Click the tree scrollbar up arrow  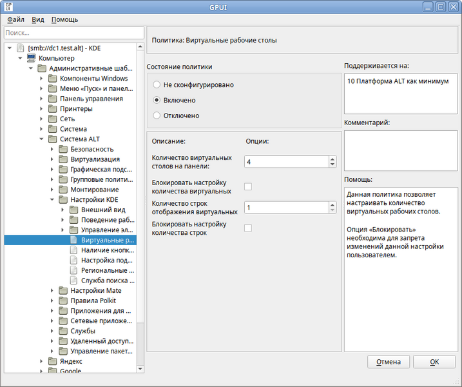[x=140, y=46]
